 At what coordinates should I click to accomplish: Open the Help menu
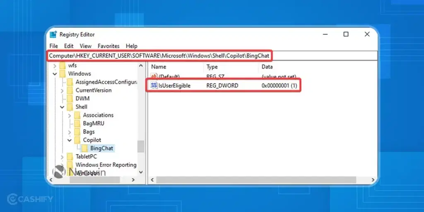point(131,46)
